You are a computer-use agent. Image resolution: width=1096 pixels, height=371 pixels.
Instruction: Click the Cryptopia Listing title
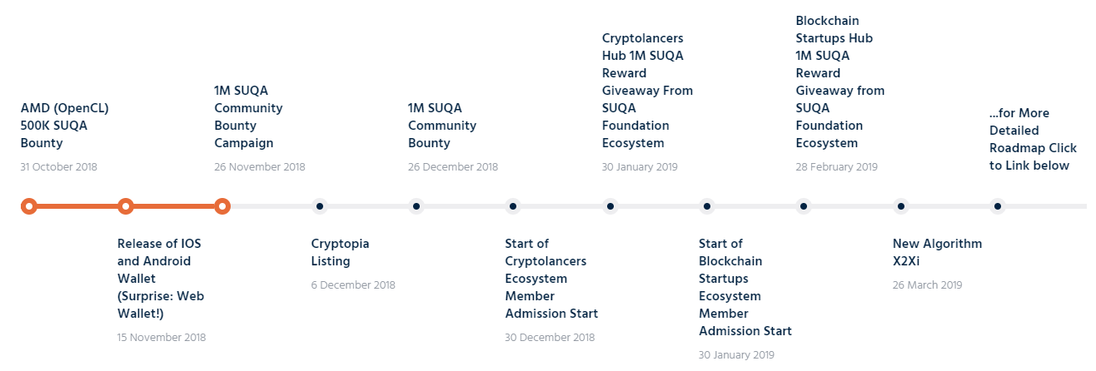pos(340,253)
